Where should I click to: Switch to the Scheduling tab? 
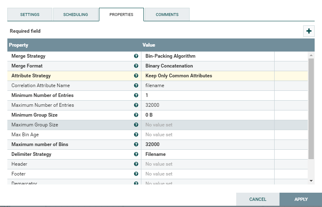pyautogui.click(x=76, y=14)
